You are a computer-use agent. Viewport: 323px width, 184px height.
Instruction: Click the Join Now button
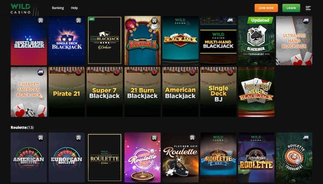click(x=266, y=8)
